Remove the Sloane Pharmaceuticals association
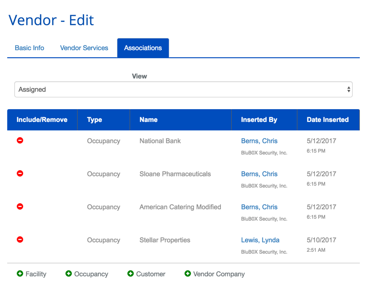367x283 pixels. coord(20,173)
